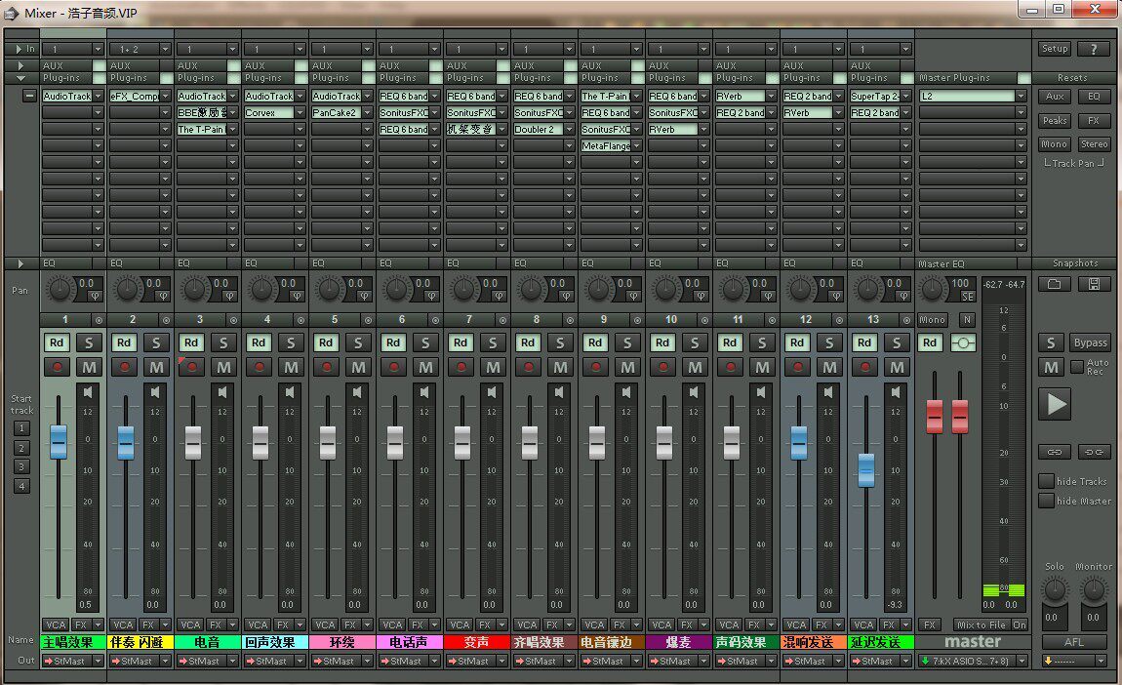Open help with the question mark button
The height and width of the screenshot is (685, 1122).
pos(1094,49)
